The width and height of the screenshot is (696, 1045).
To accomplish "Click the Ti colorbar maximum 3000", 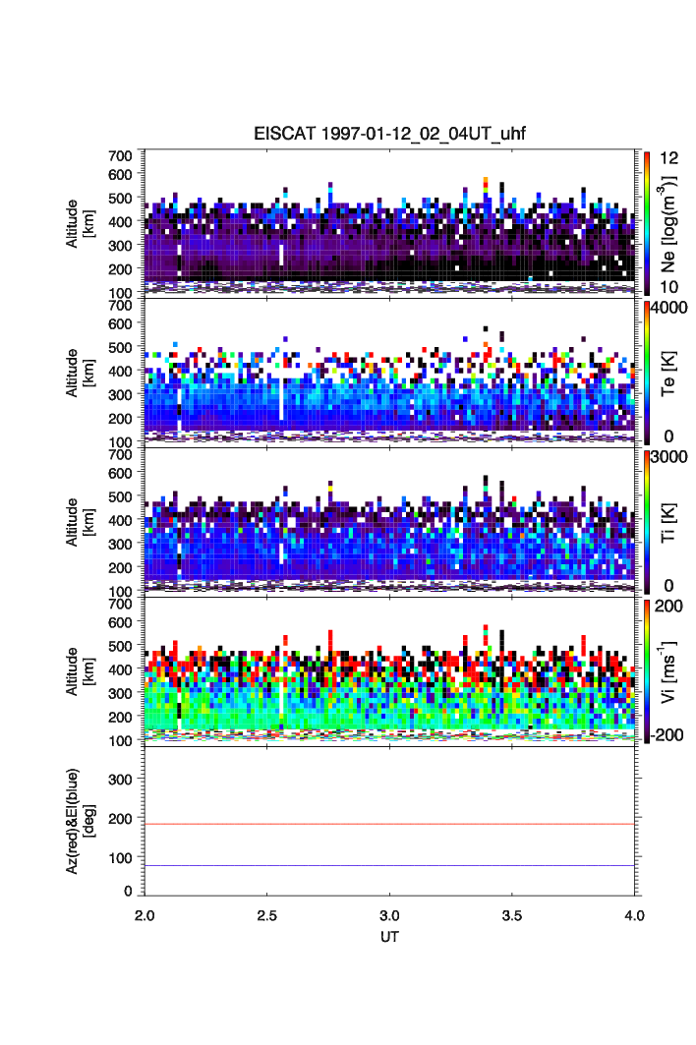I will (x=668, y=456).
